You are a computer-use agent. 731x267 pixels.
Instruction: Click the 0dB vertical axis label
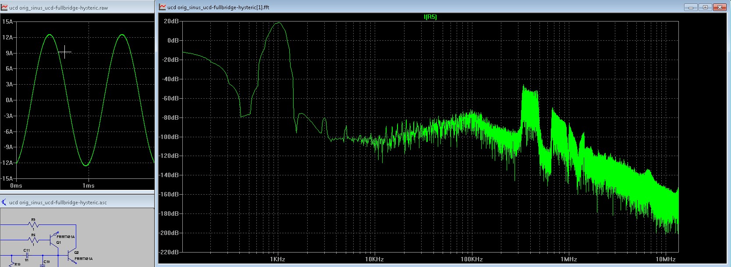click(x=173, y=40)
